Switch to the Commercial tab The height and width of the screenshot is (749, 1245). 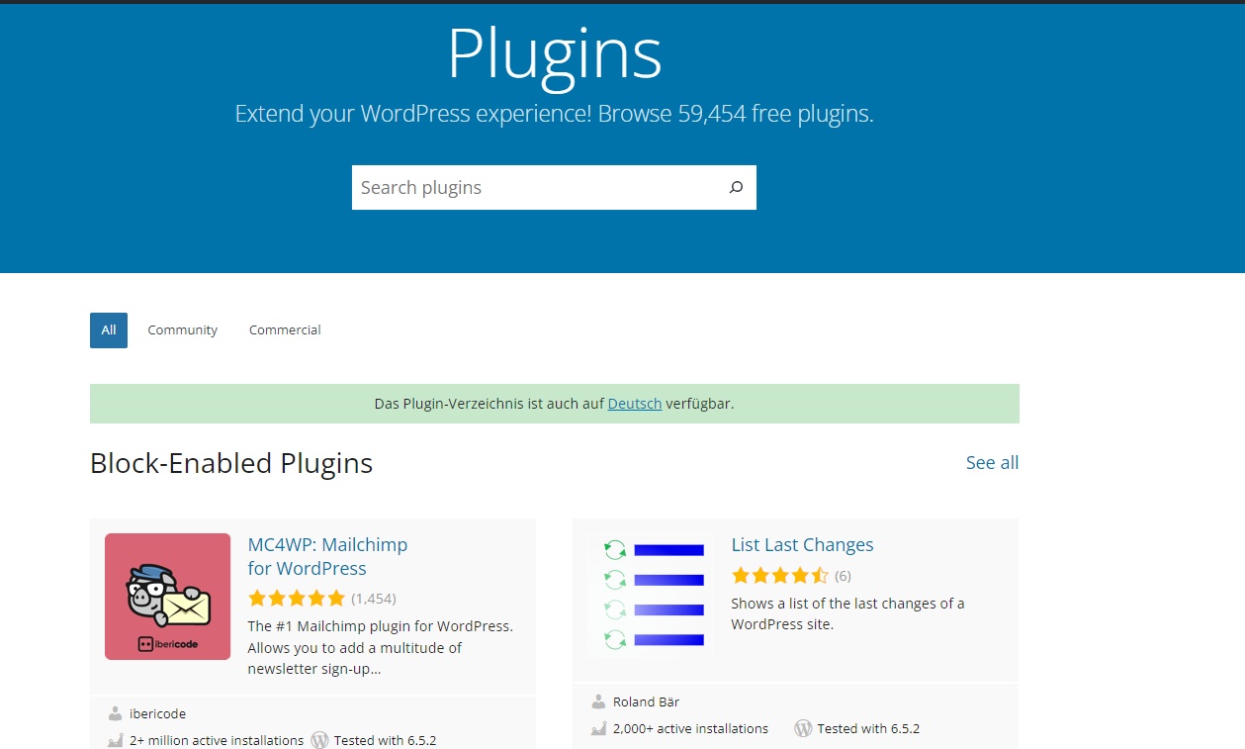(285, 330)
